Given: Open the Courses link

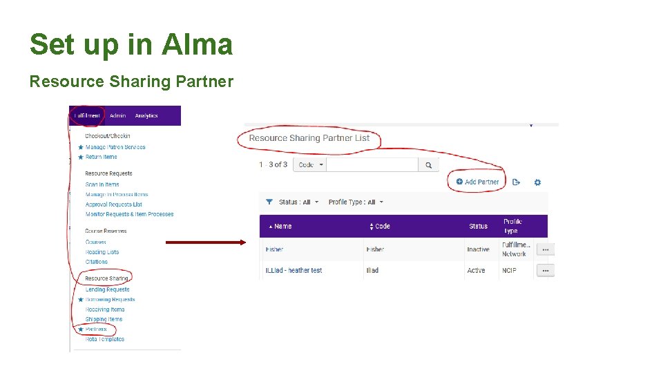Looking at the screenshot, I should [95, 242].
